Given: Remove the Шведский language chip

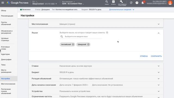Looking at the screenshot, I should (x=88, y=44).
